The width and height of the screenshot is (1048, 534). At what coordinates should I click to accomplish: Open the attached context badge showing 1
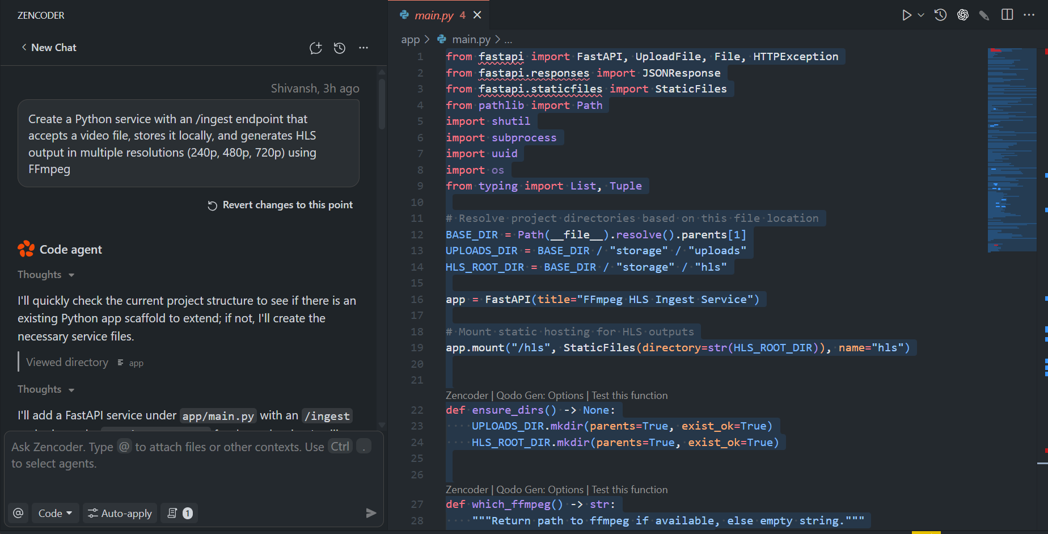click(179, 513)
